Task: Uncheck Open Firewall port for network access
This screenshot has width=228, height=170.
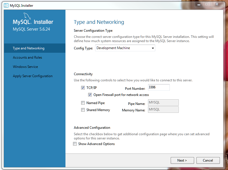Action: (90, 95)
